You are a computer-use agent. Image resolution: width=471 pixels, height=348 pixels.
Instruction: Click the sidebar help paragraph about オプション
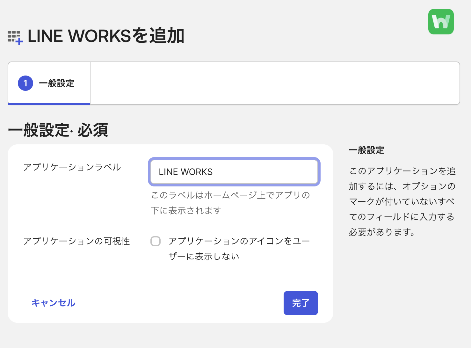[x=402, y=201]
